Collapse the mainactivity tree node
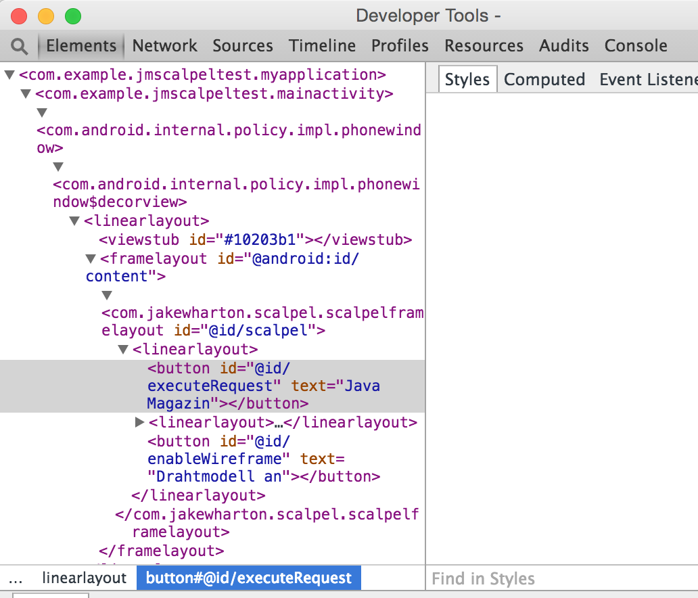The height and width of the screenshot is (598, 698). point(26,93)
